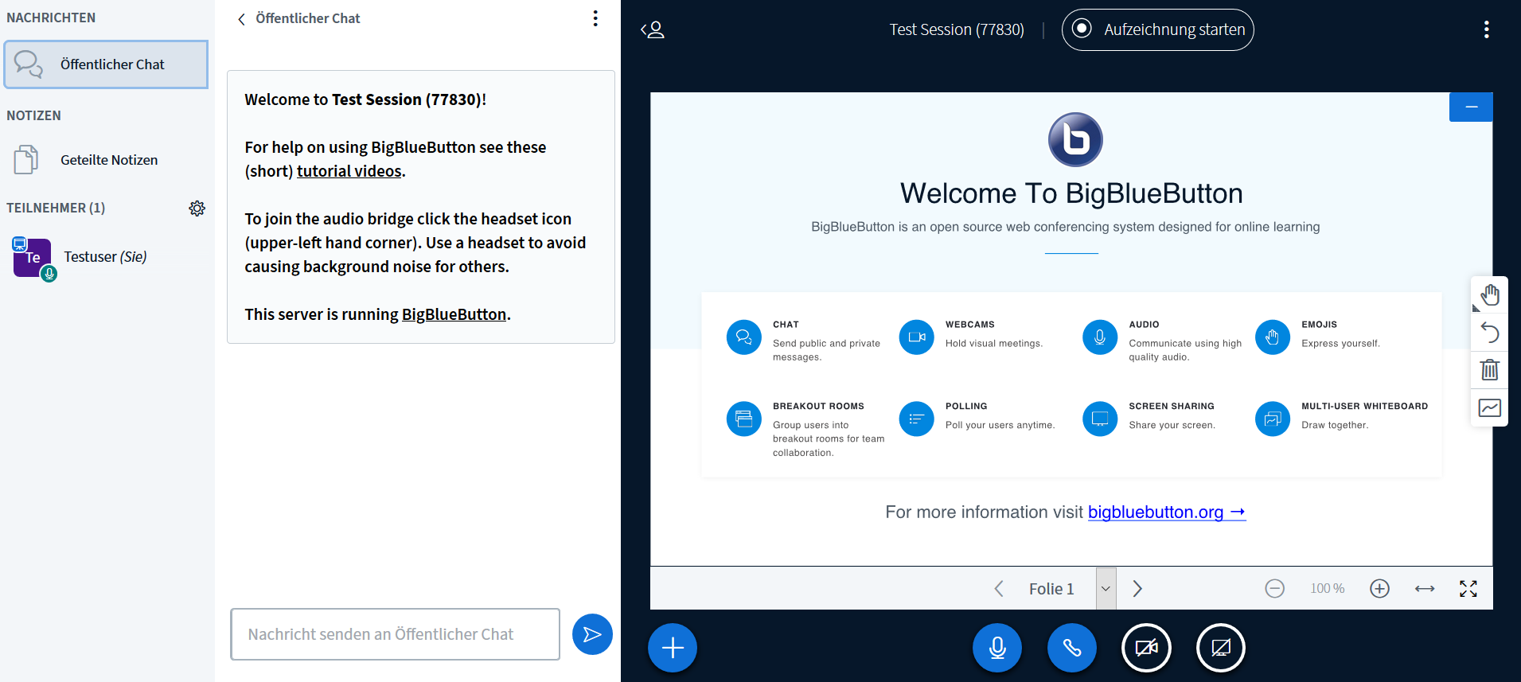Viewport: 1521px width, 682px height.
Task: Make presentation fullscreen
Action: (x=1468, y=589)
